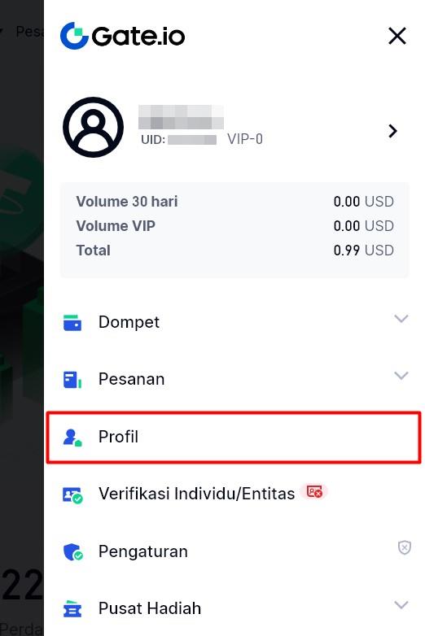Open the Profil menu item
Screen dimensions: 425x636
[x=234, y=438]
